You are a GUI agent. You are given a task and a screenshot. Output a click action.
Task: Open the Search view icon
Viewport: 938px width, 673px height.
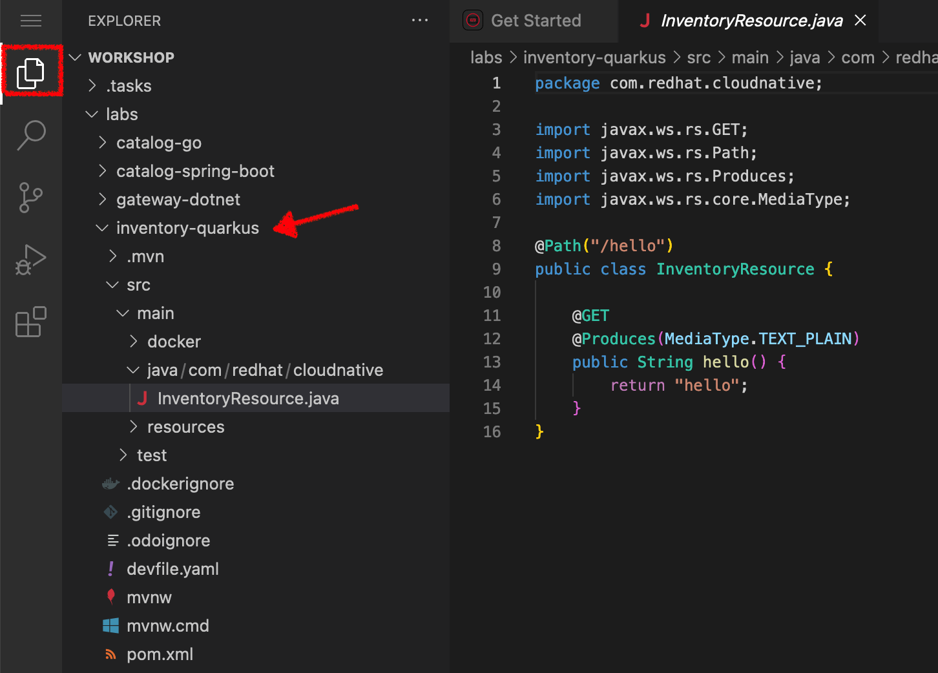coord(30,135)
